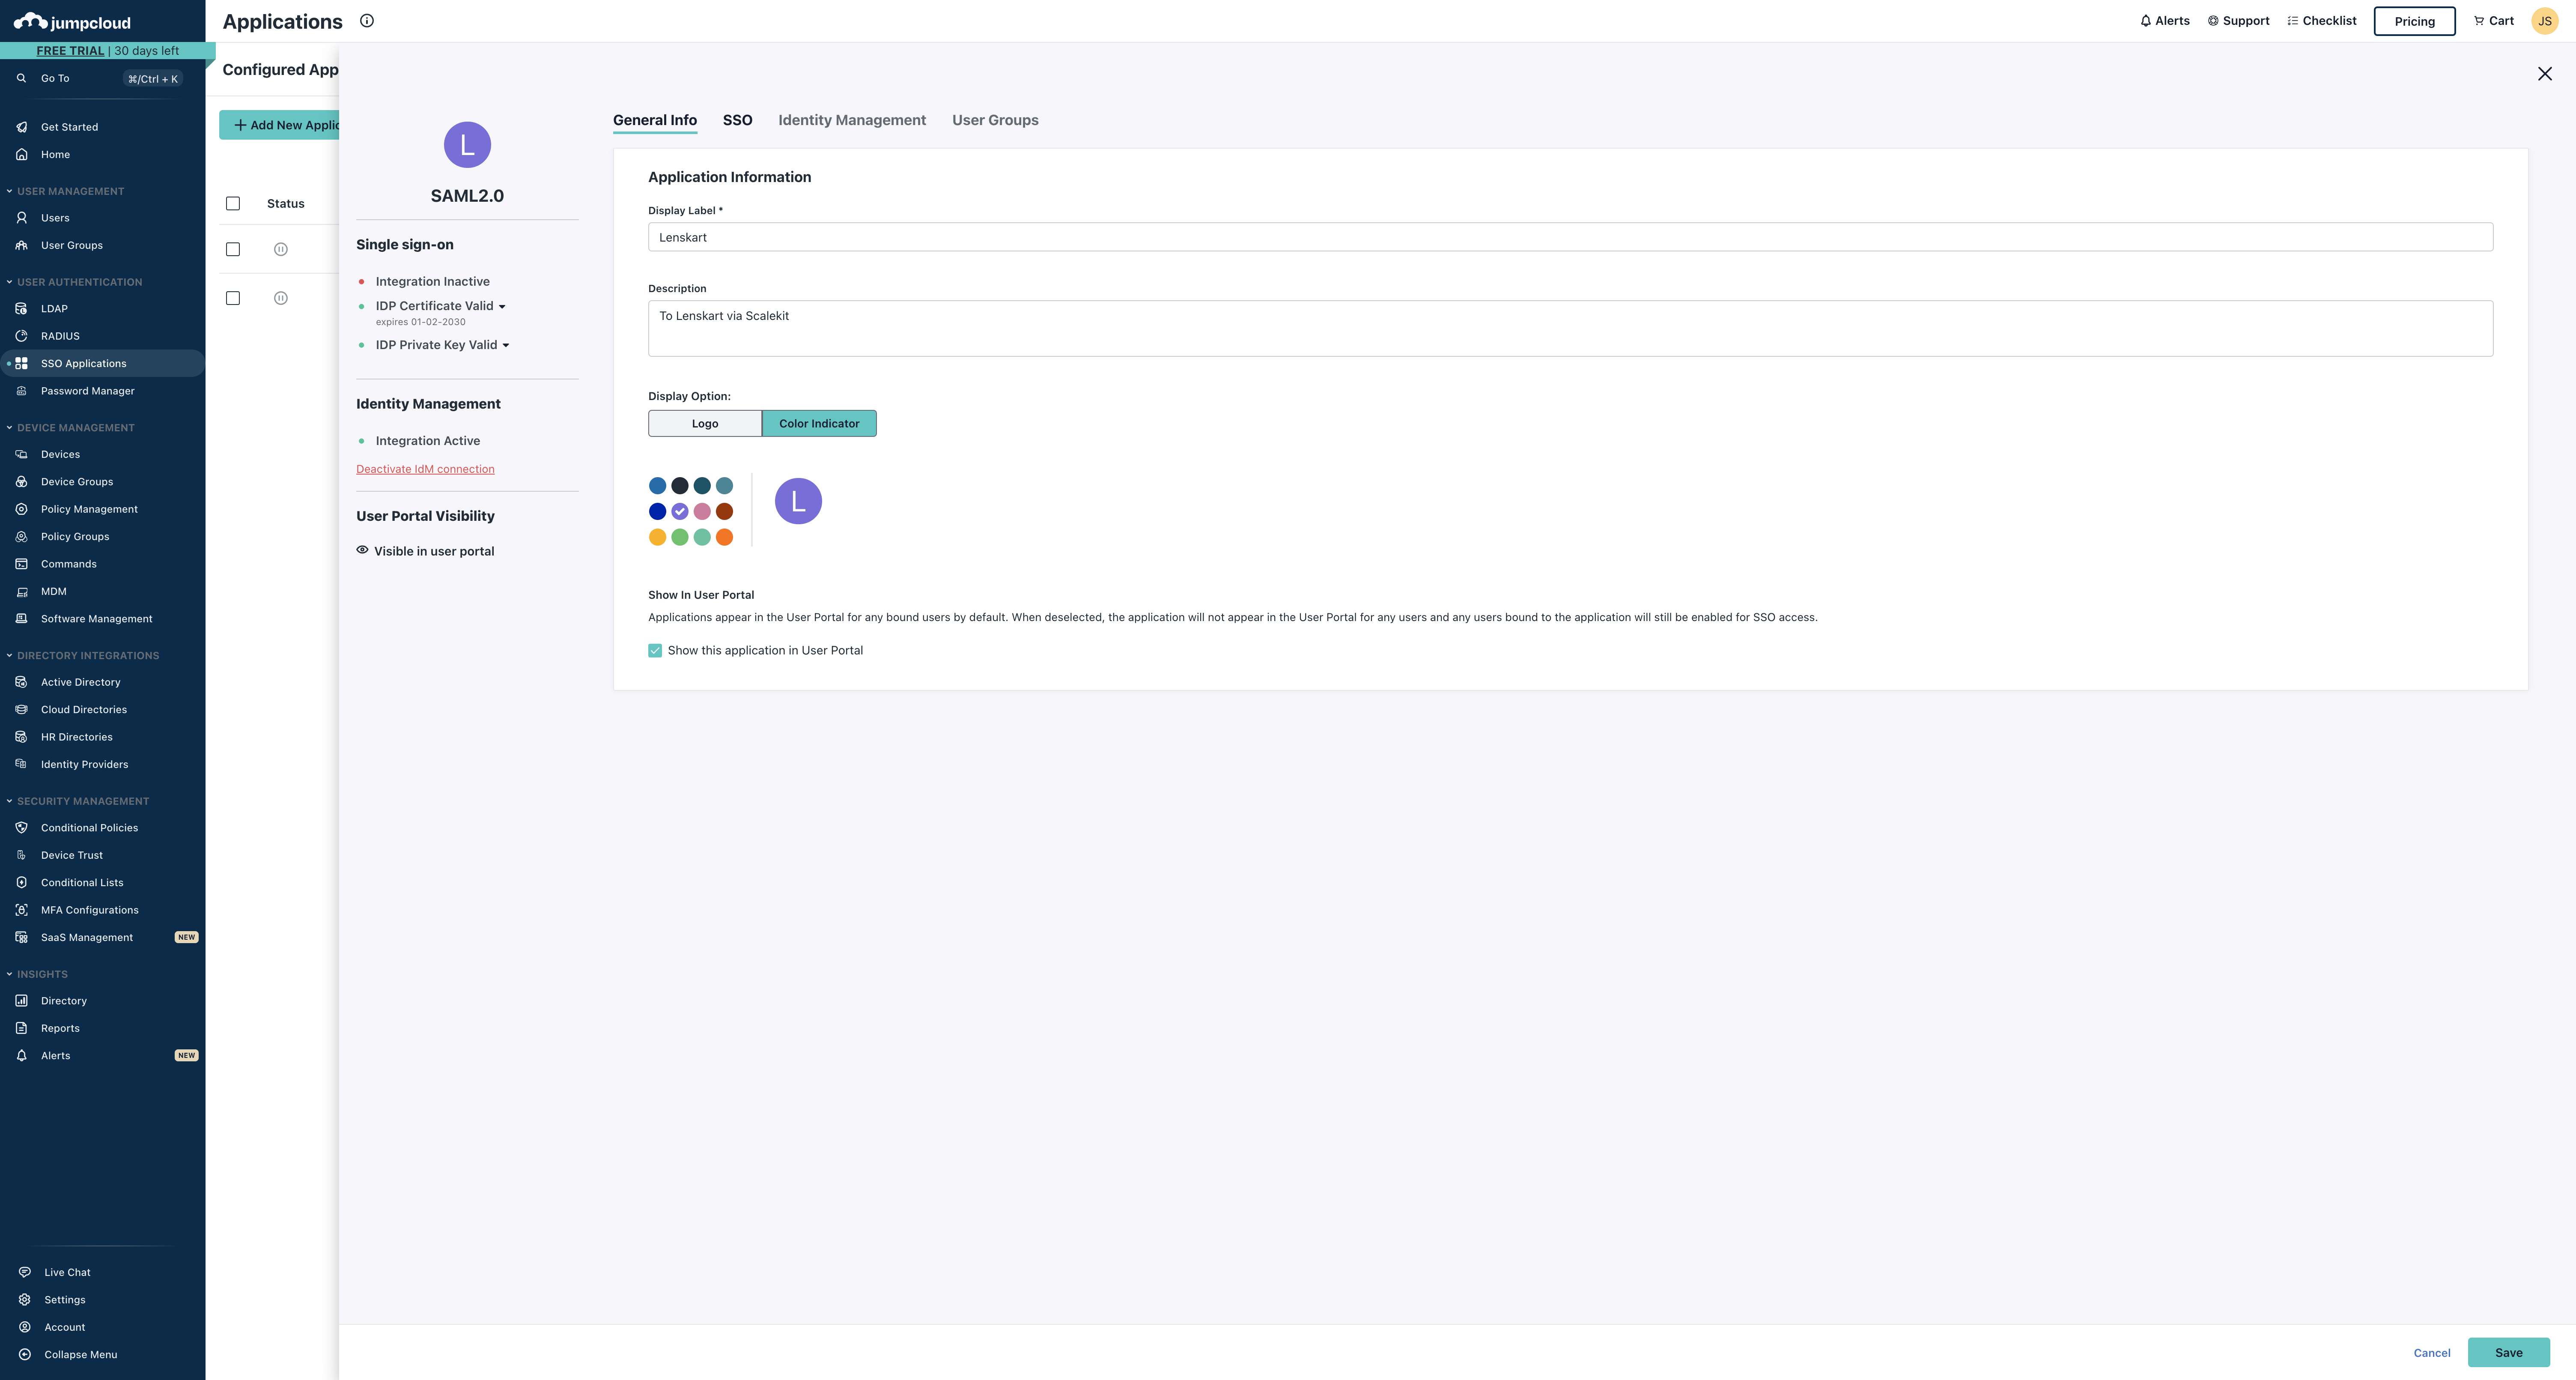Click the Device Groups icon
Image resolution: width=2576 pixels, height=1380 pixels.
tap(21, 482)
